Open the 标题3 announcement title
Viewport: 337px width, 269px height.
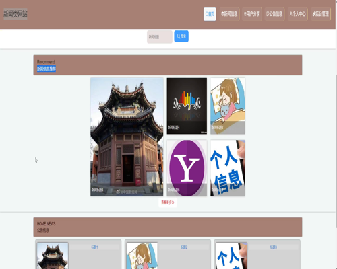274,247
